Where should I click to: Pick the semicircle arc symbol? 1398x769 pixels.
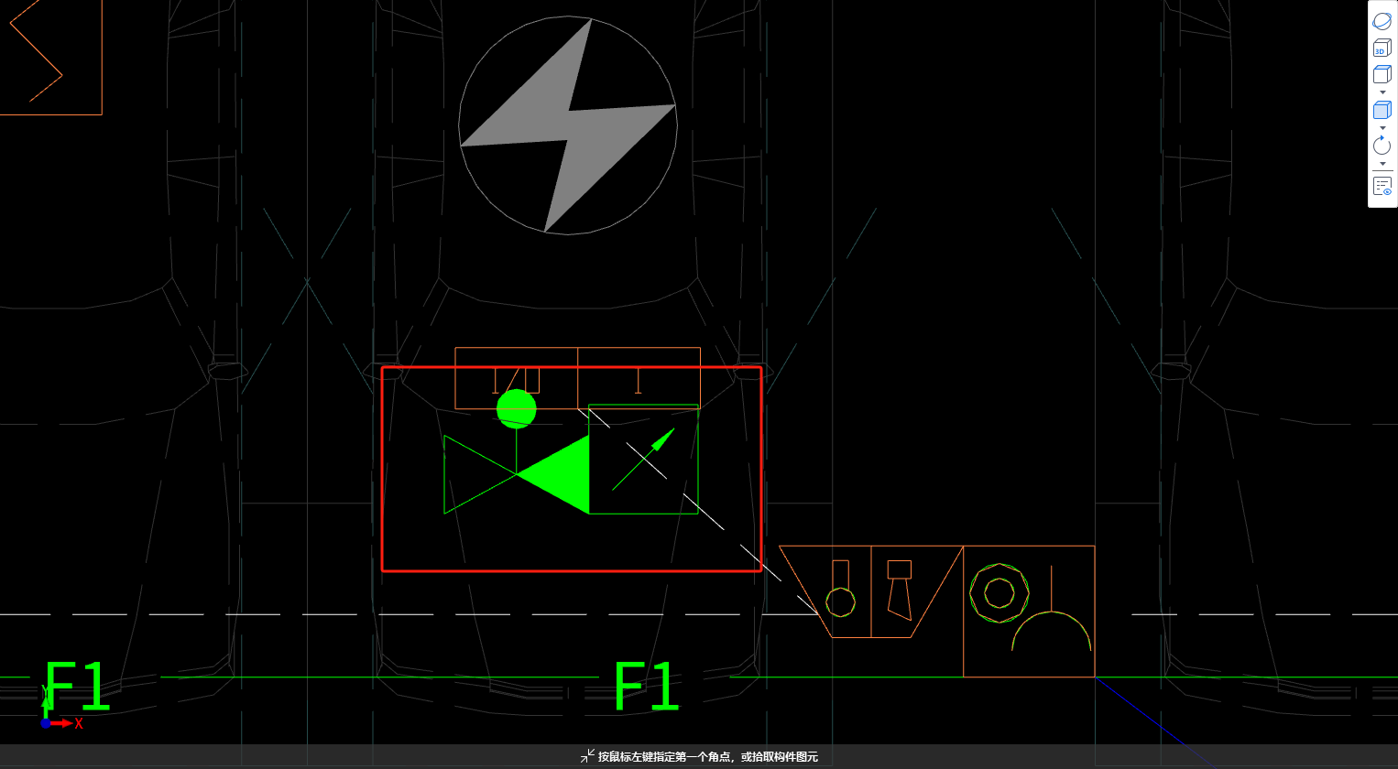(x=1052, y=631)
